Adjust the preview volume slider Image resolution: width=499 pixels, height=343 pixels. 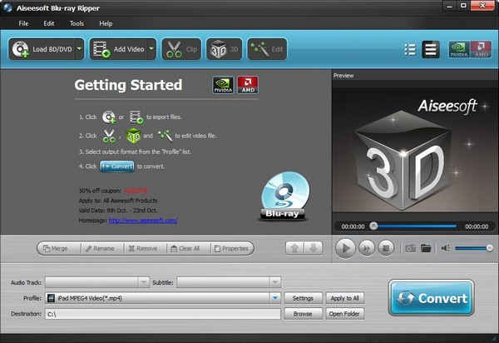click(474, 248)
